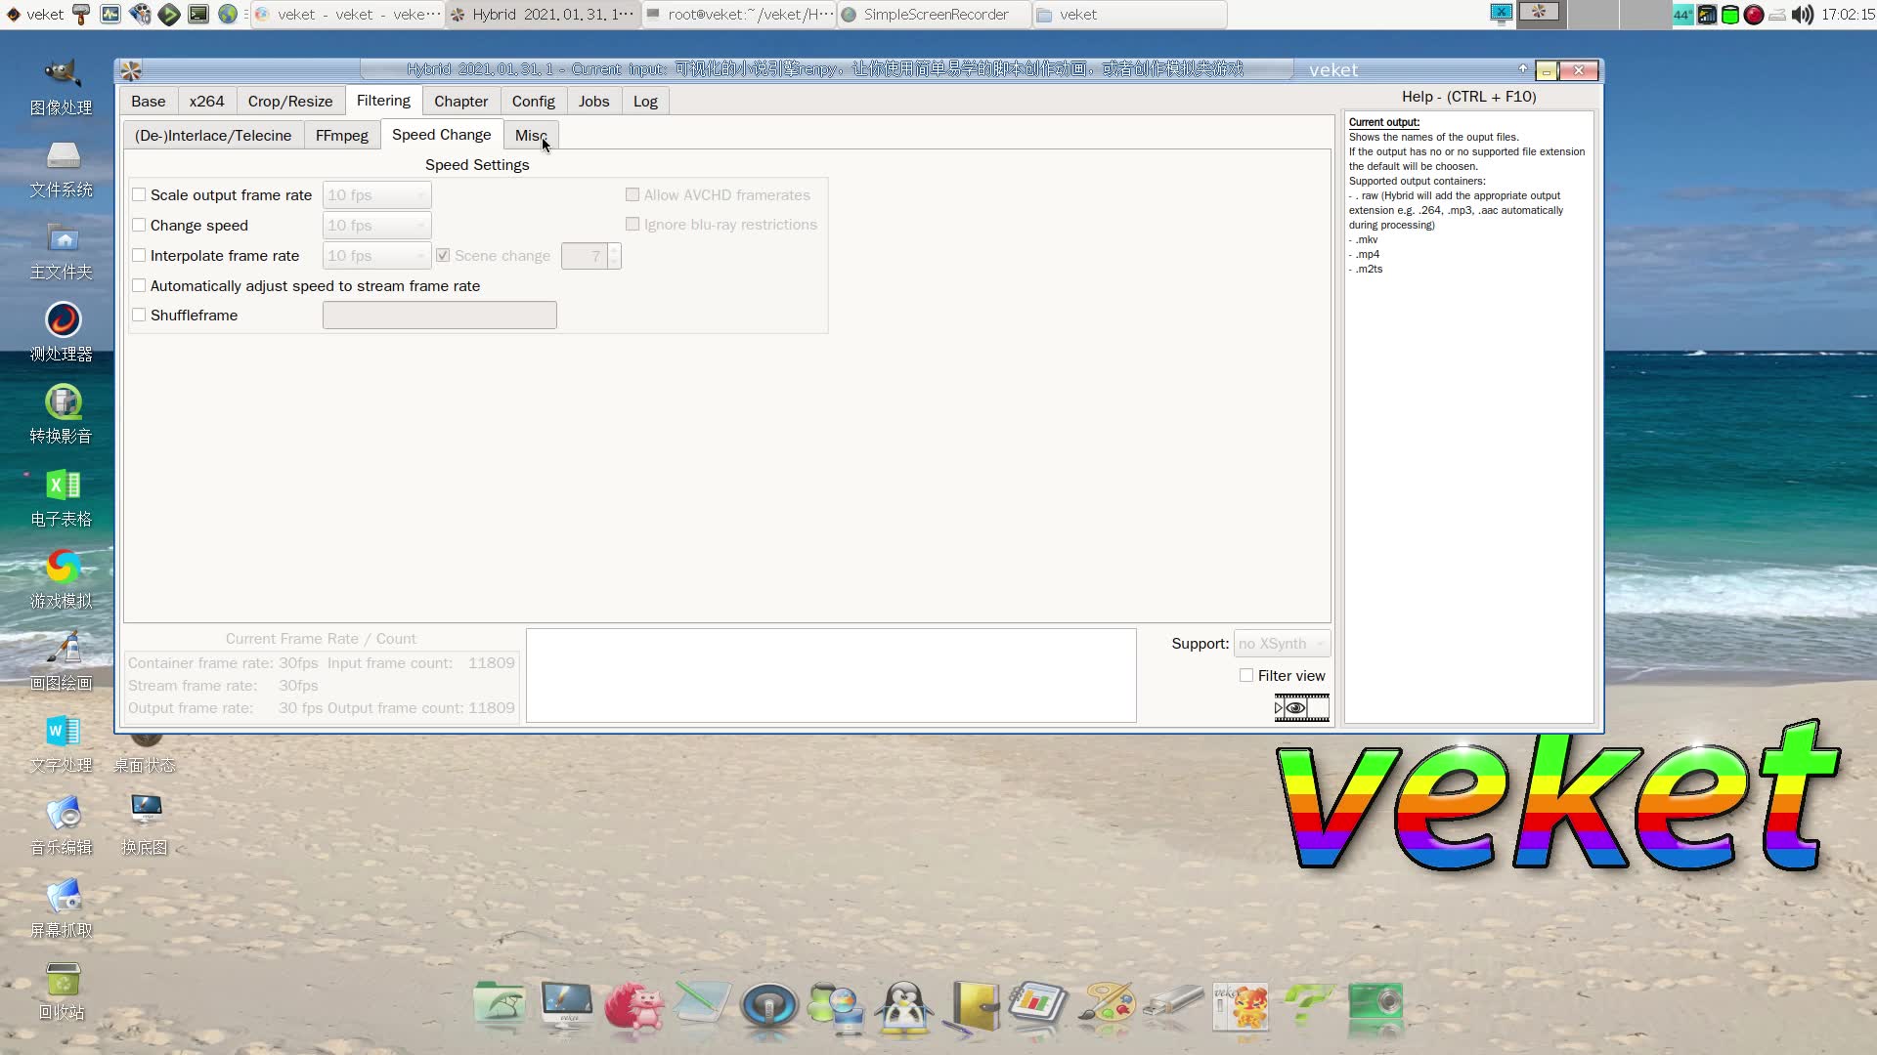Switch to SimpleScreenRecorder taskbar window
This screenshot has width=1877, height=1055.
click(934, 15)
